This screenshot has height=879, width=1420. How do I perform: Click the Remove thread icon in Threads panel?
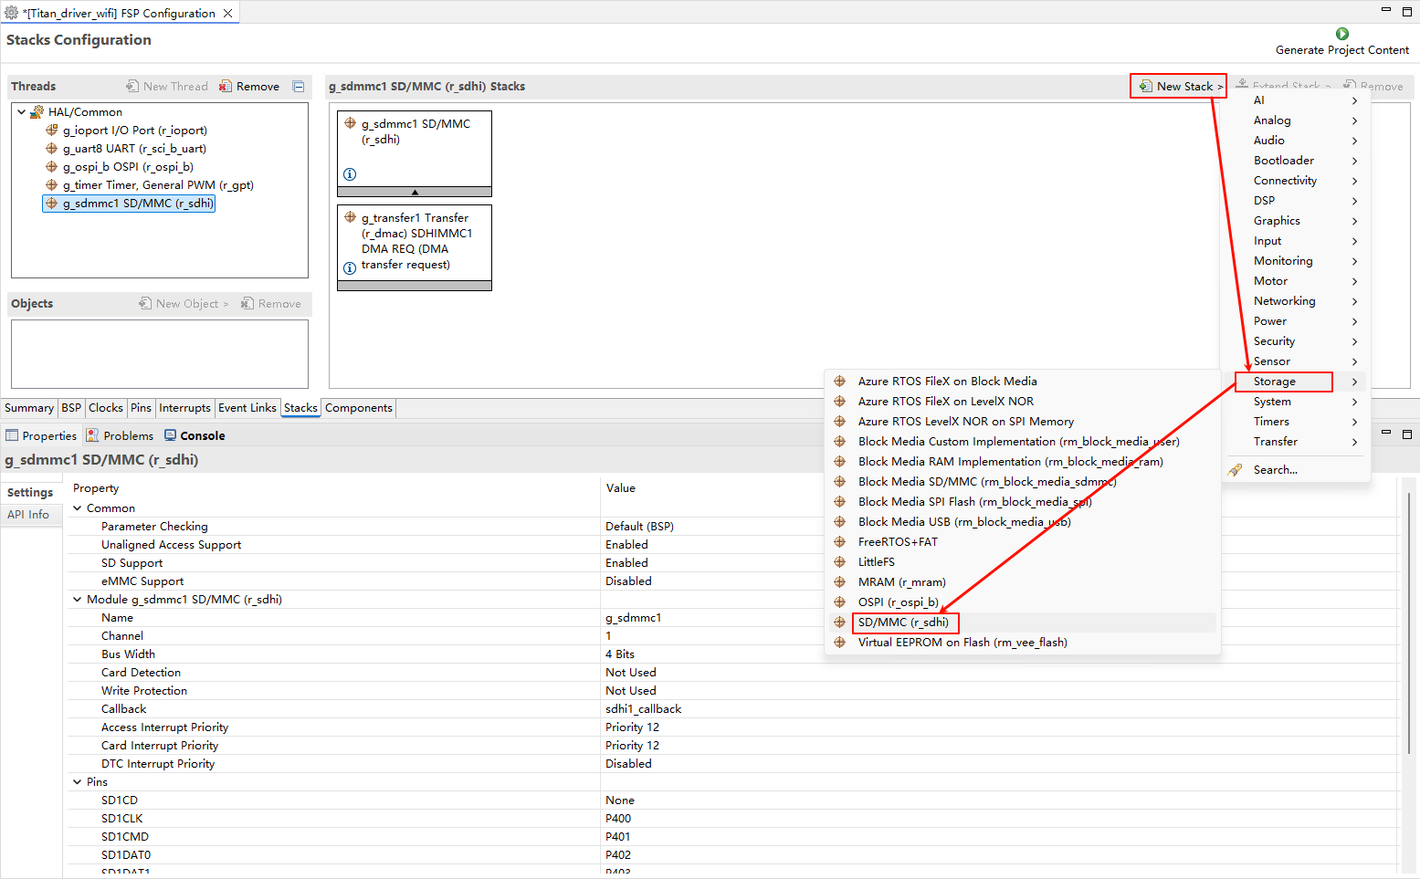(226, 87)
